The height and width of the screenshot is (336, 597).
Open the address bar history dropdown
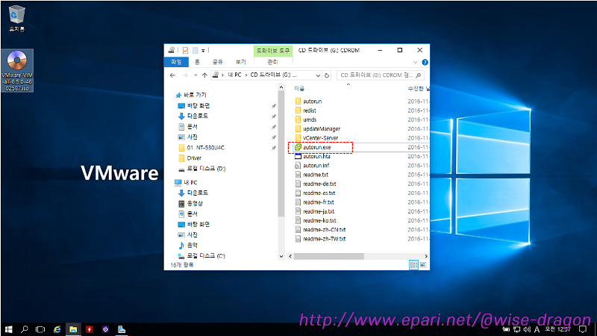click(x=318, y=75)
